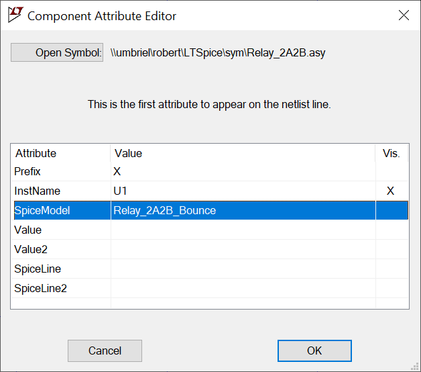
Task: Close the Component Attribute Editor dialog
Action: 404,15
